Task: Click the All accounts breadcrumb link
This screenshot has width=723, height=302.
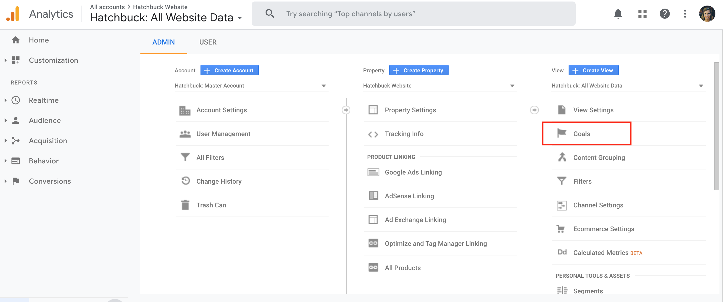Action: tap(107, 7)
